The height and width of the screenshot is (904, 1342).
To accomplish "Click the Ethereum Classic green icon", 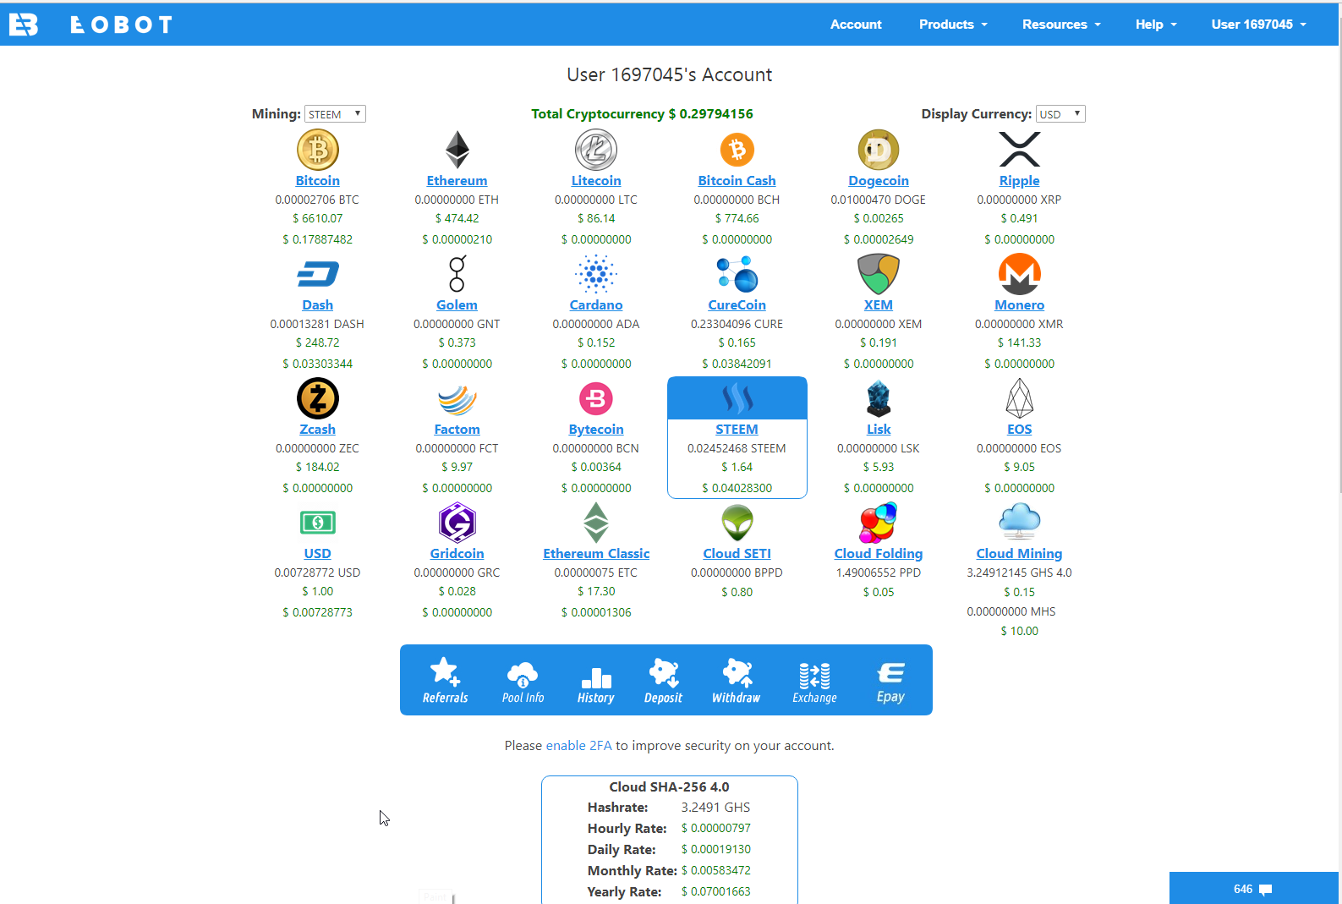I will [x=596, y=523].
